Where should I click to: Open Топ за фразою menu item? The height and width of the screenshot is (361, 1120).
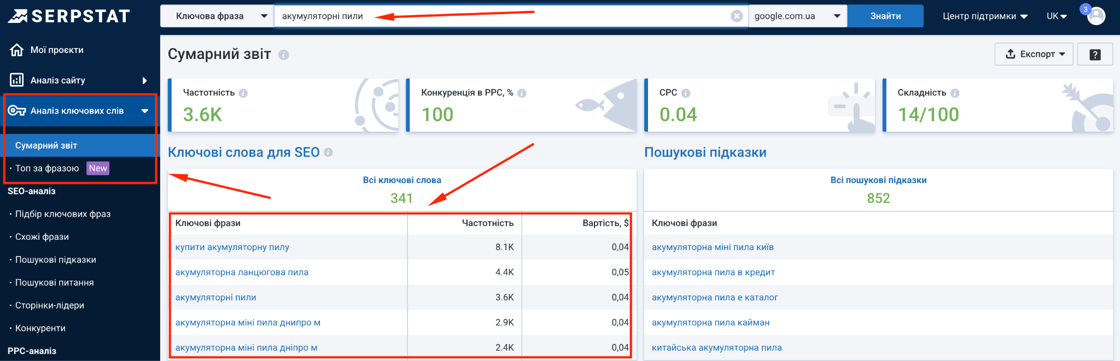[47, 168]
